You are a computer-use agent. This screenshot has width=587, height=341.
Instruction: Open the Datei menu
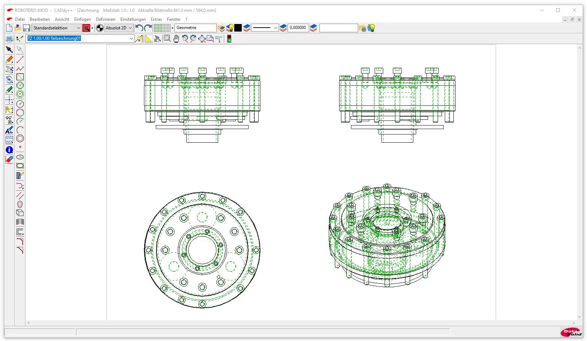[x=20, y=19]
